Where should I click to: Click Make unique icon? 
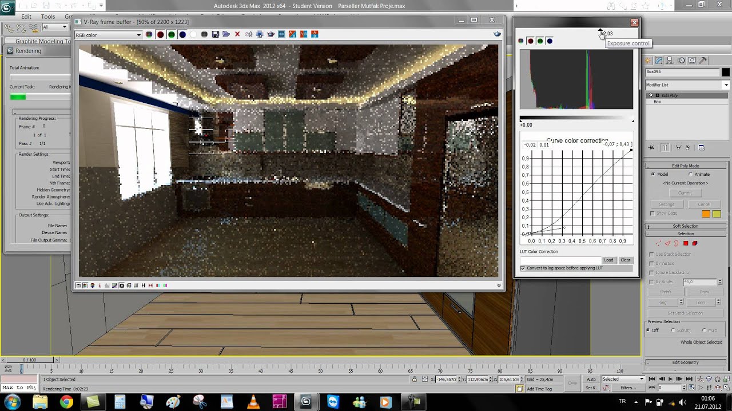pos(678,148)
